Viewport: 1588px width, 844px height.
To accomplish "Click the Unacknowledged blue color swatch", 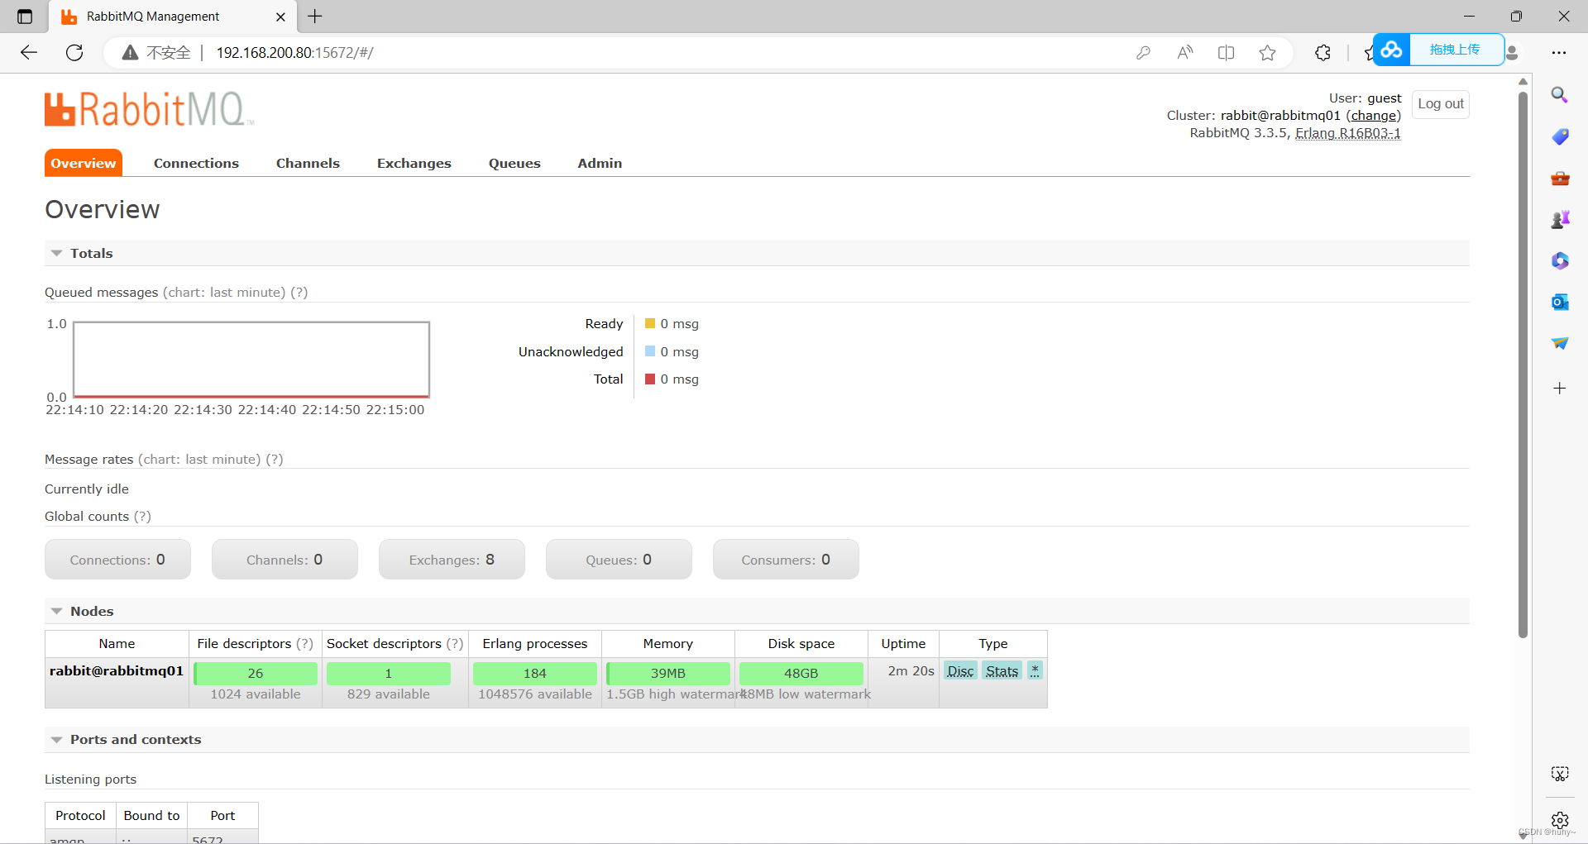I will [x=650, y=351].
